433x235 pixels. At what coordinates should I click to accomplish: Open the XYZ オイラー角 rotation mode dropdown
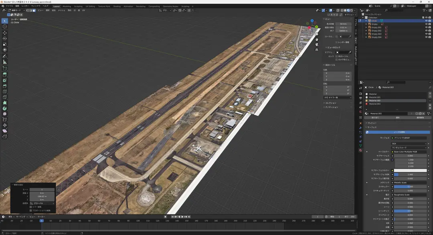[x=338, y=98]
